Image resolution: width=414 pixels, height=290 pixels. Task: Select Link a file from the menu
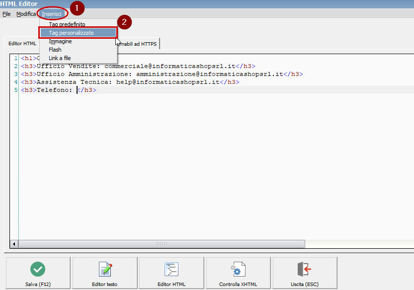pyautogui.click(x=60, y=58)
